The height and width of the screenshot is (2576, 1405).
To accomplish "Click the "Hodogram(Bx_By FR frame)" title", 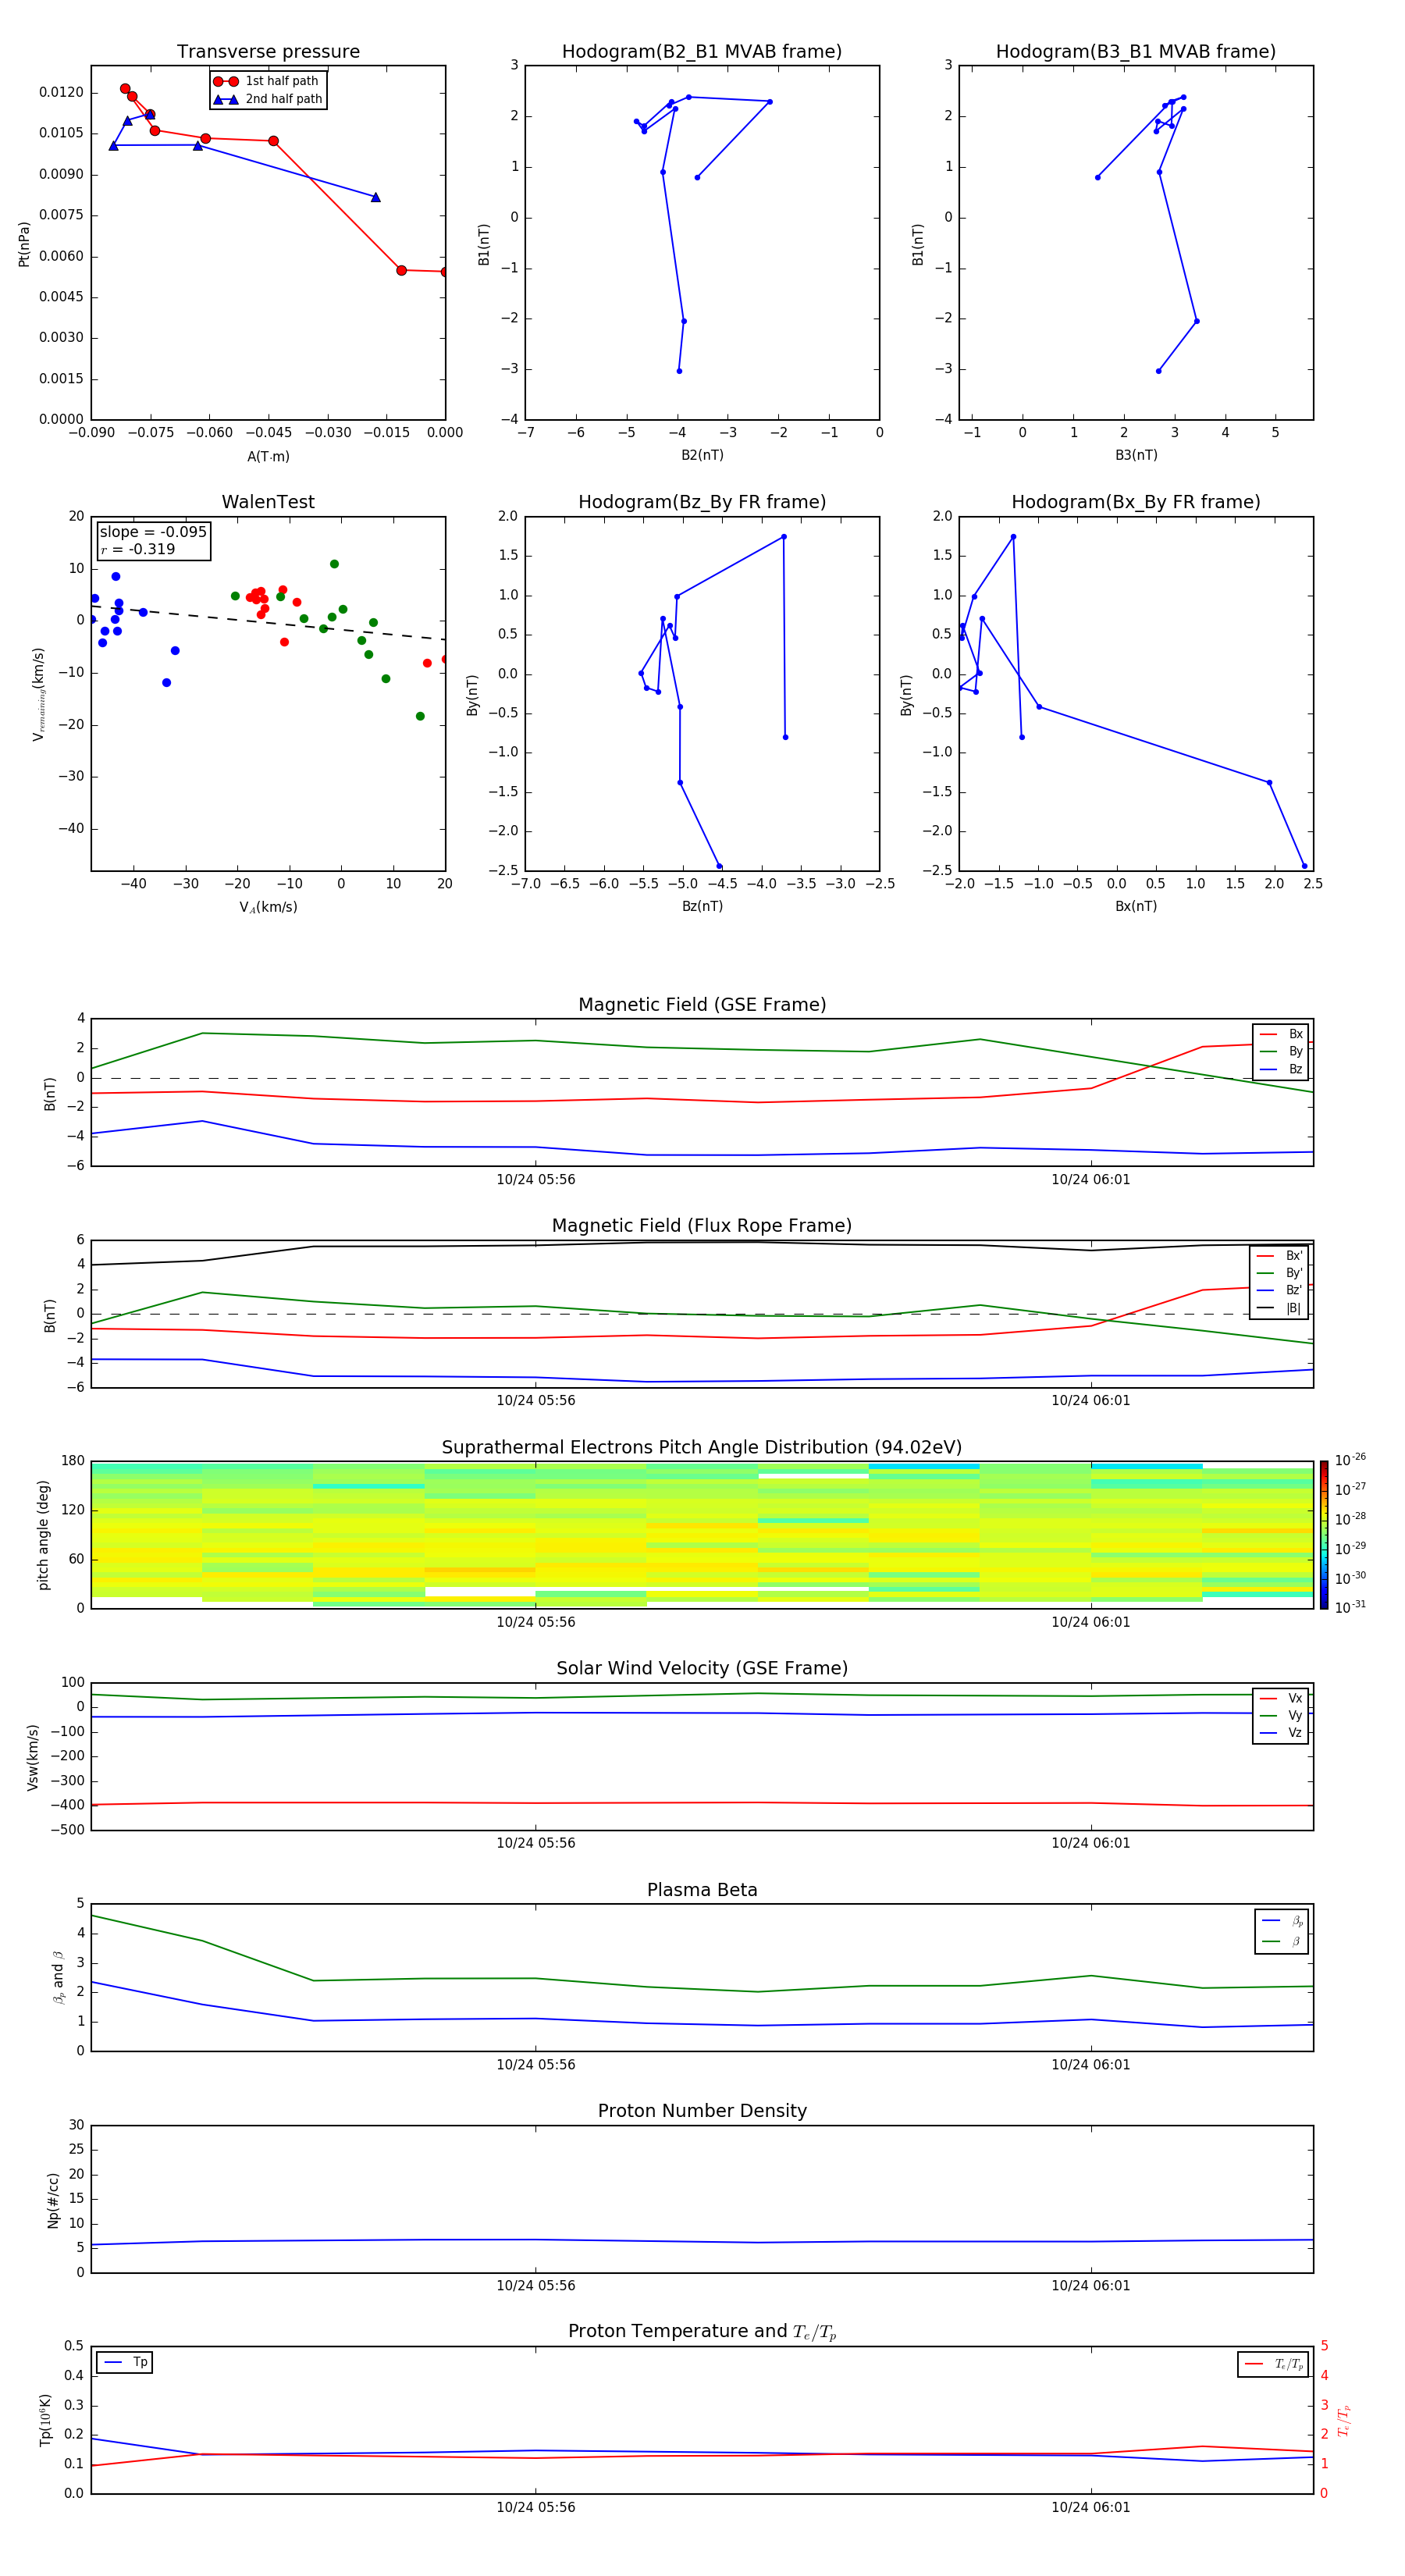I will tap(1136, 502).
